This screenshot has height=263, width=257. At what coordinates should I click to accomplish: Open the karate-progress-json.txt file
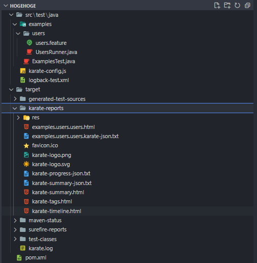[61, 173]
